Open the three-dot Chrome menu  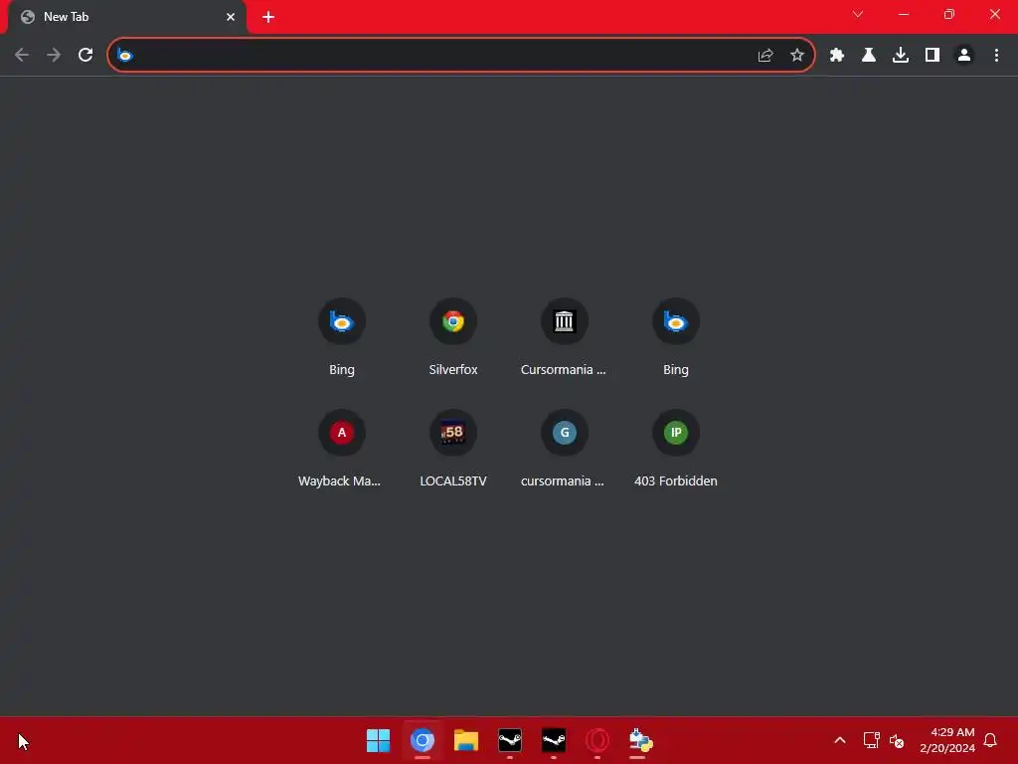pos(996,56)
